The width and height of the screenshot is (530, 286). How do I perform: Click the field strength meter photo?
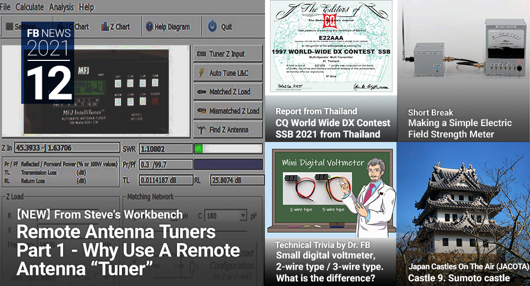pyautogui.click(x=464, y=47)
